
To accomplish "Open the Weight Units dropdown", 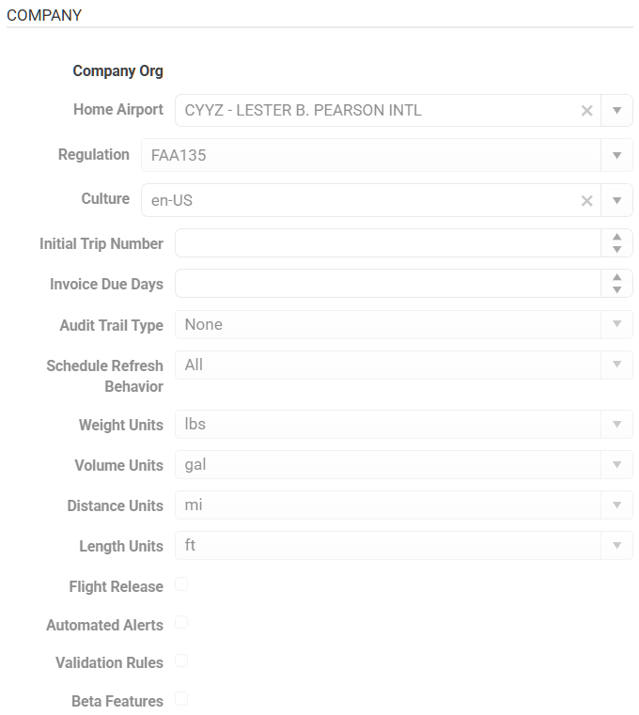I will (616, 424).
